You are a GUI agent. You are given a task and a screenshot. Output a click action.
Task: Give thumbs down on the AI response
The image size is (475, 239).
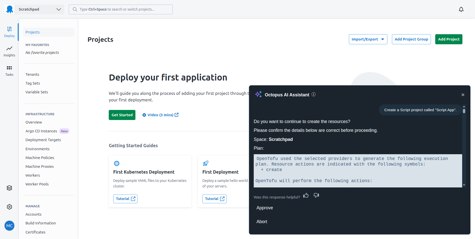click(316, 195)
